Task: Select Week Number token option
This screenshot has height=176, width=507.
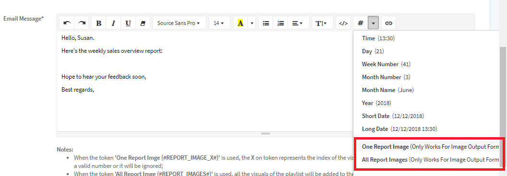Action: point(426,64)
